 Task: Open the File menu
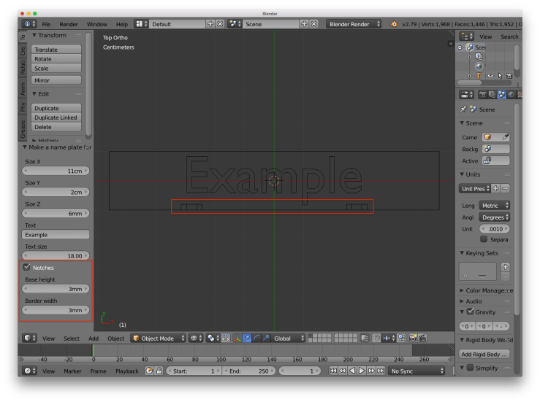(46, 24)
